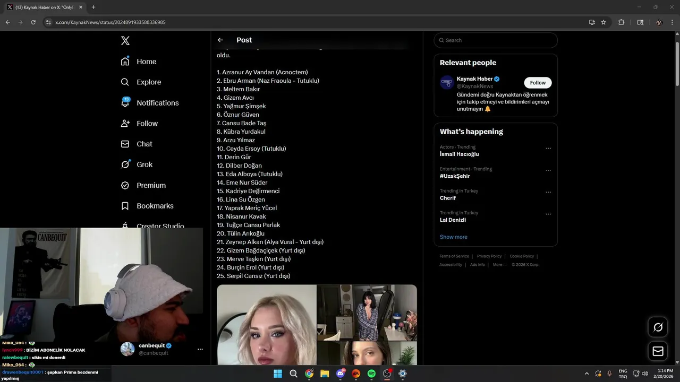Open the Chrome extensions puzzle icon

pyautogui.click(x=621, y=22)
